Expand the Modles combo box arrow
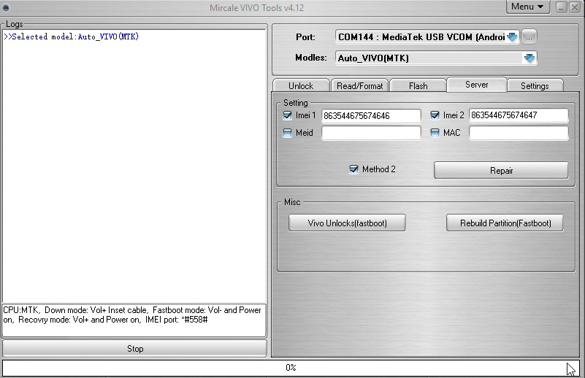Image resolution: width=585 pixels, height=378 pixels. 529,58
